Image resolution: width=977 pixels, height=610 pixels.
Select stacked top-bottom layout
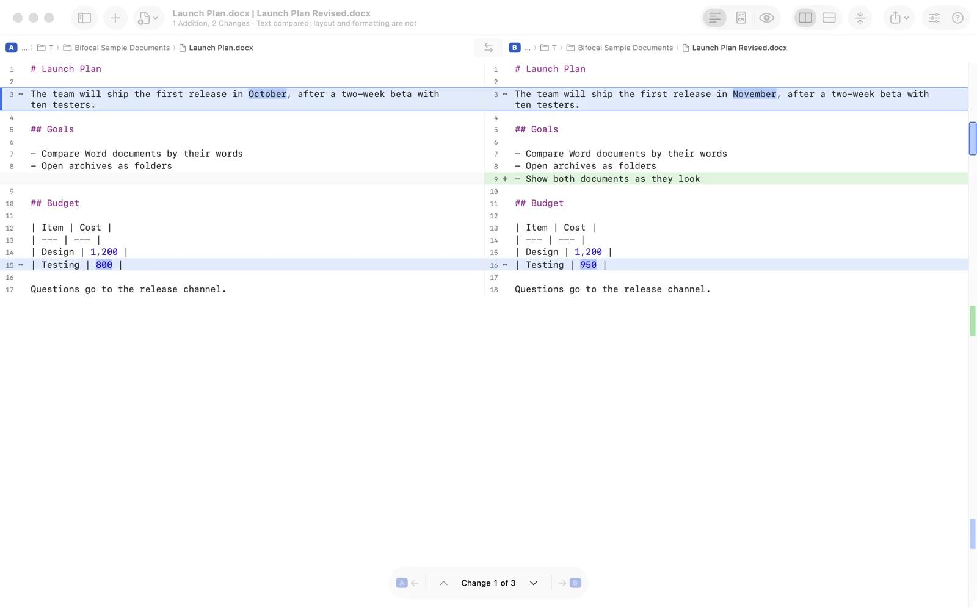(x=829, y=18)
